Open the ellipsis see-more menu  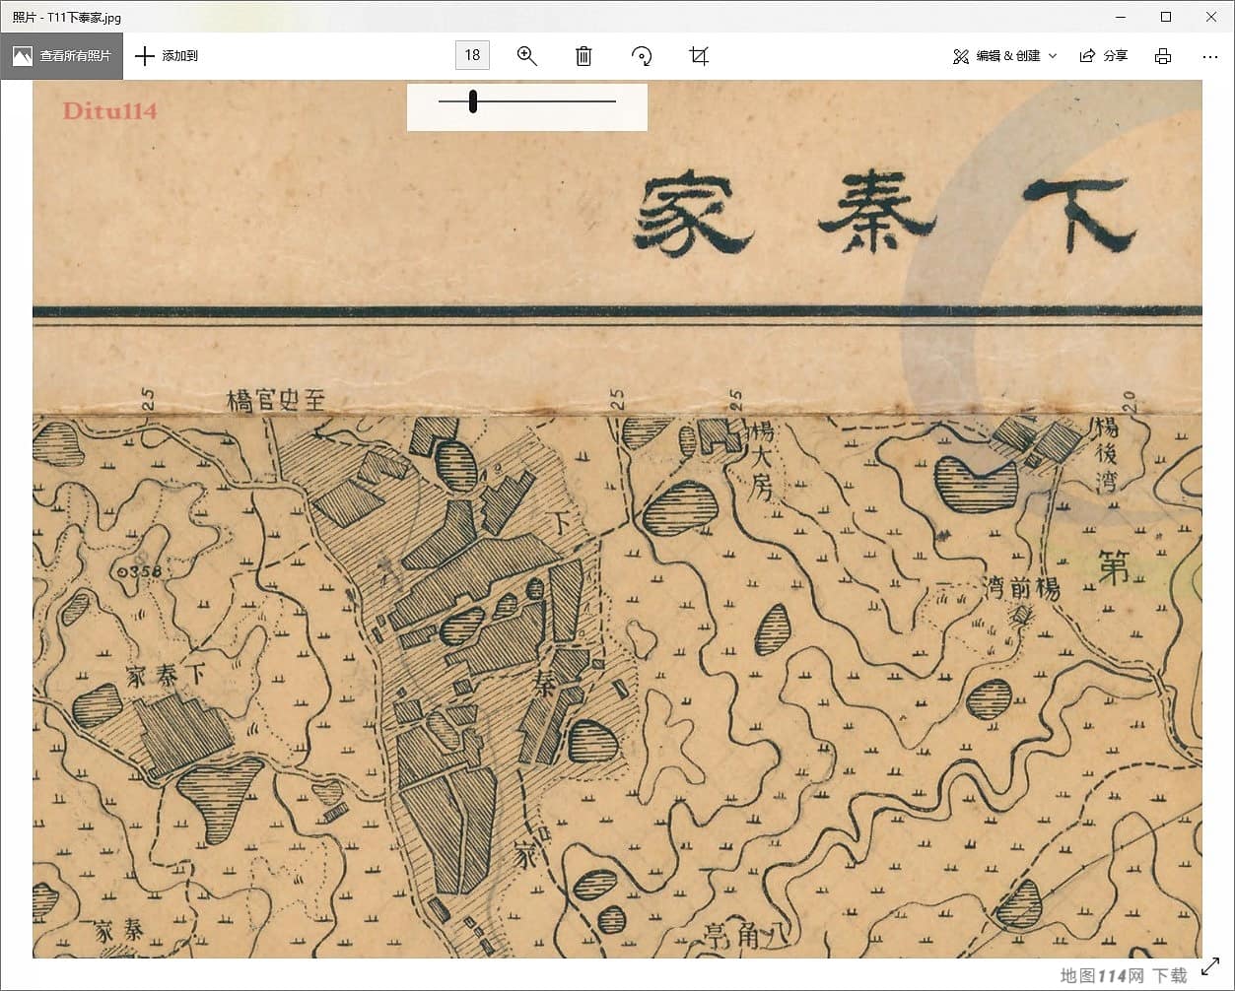click(1210, 56)
